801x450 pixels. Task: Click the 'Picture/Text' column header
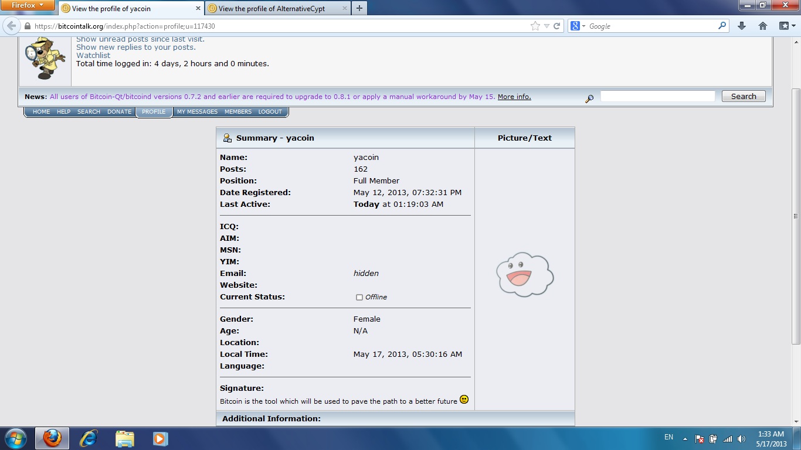coord(525,138)
